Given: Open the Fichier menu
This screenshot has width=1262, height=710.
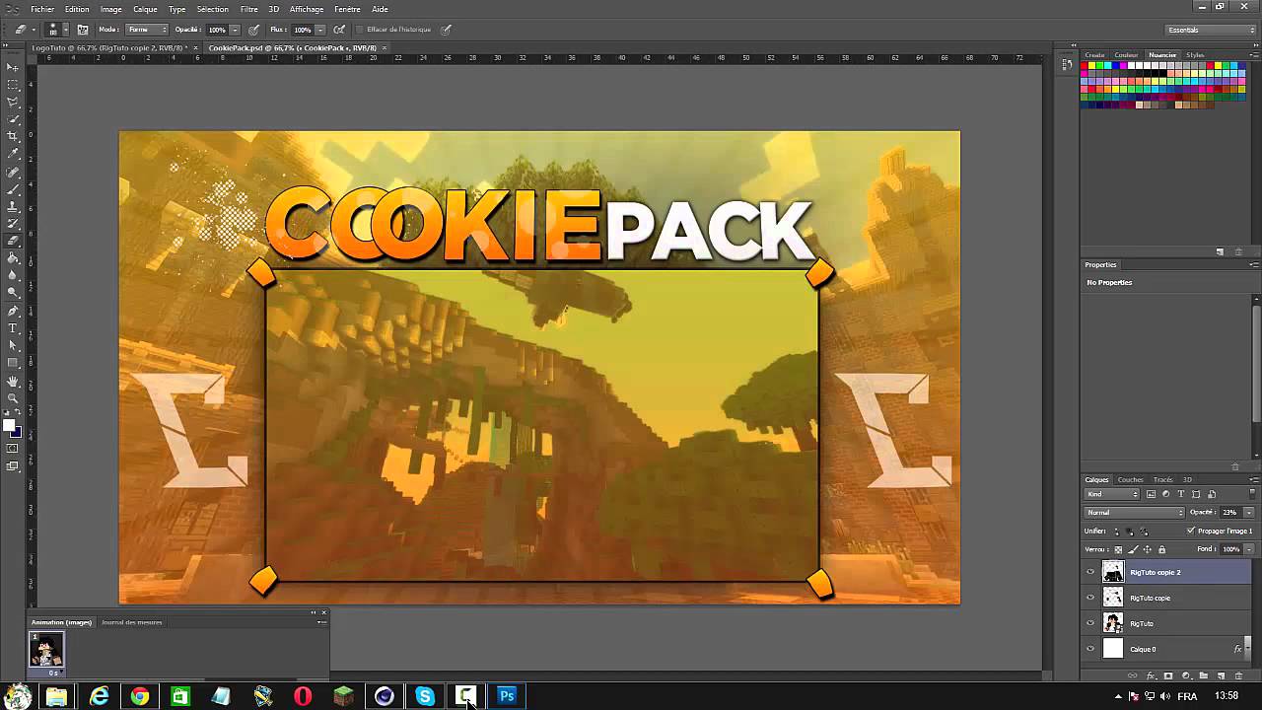Looking at the screenshot, I should pyautogui.click(x=42, y=9).
